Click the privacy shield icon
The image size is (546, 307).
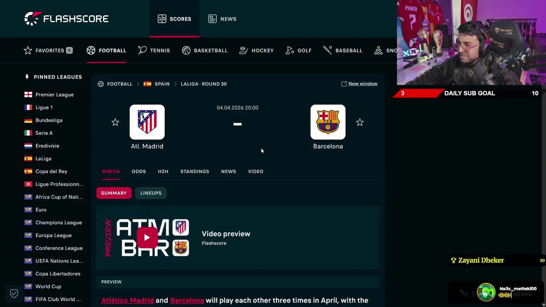point(14,293)
